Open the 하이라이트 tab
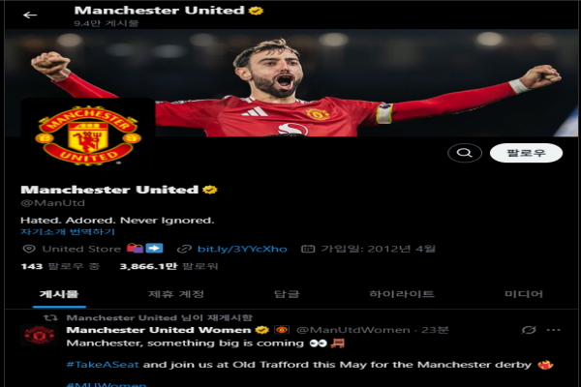This screenshot has height=387, width=581. coord(402,294)
